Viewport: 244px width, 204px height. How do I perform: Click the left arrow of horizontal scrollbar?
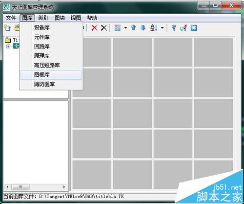(7, 187)
